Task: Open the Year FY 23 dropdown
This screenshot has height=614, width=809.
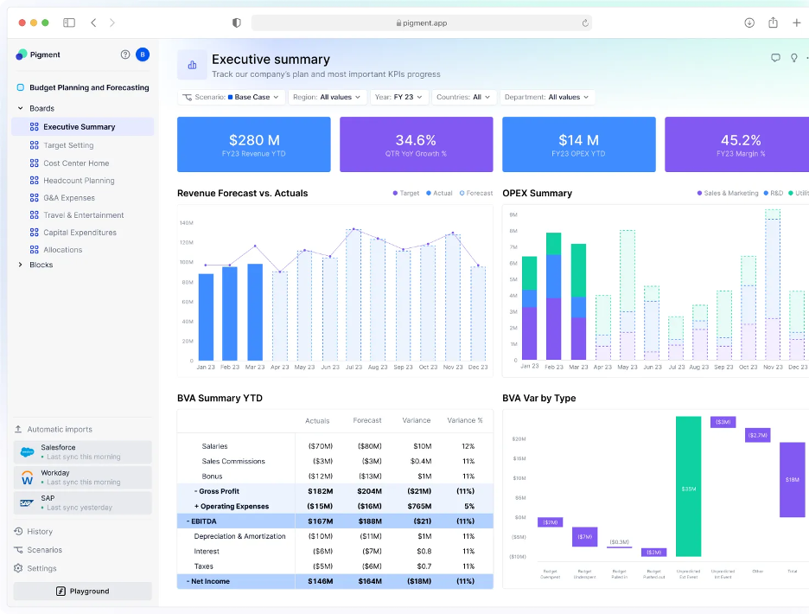Action: (399, 97)
